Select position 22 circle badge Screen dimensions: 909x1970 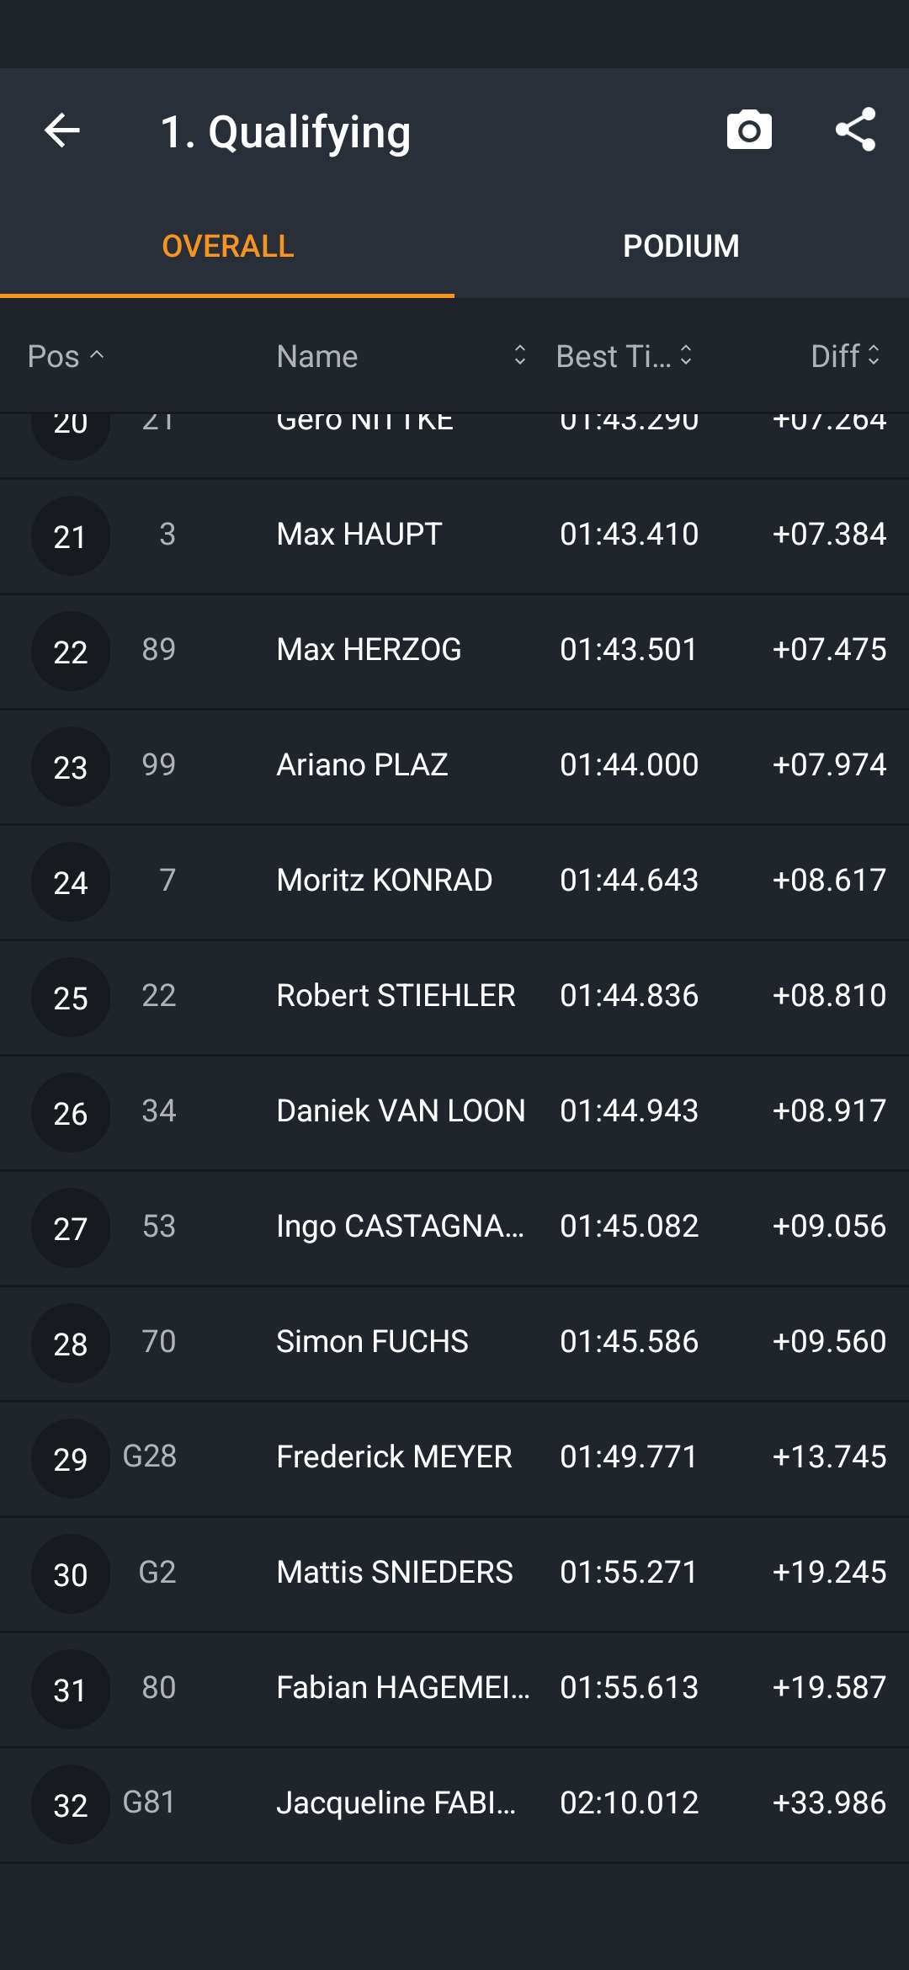coord(71,652)
